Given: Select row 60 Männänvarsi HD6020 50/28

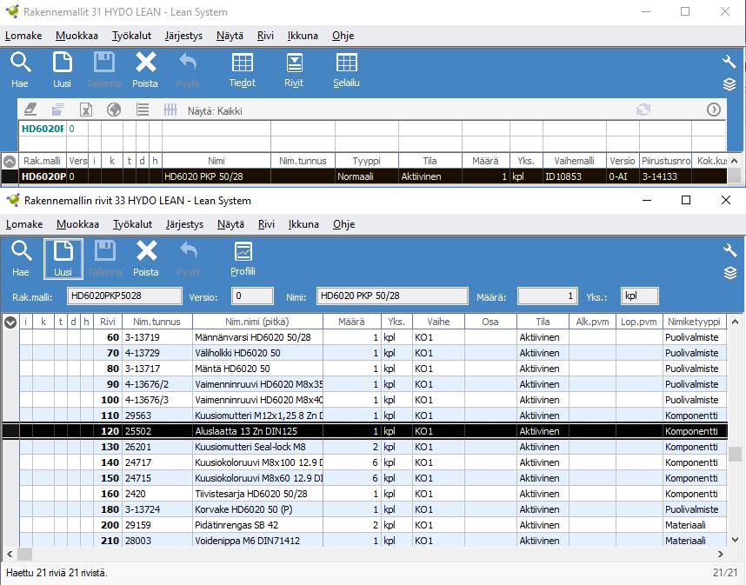Looking at the screenshot, I should [x=373, y=337].
